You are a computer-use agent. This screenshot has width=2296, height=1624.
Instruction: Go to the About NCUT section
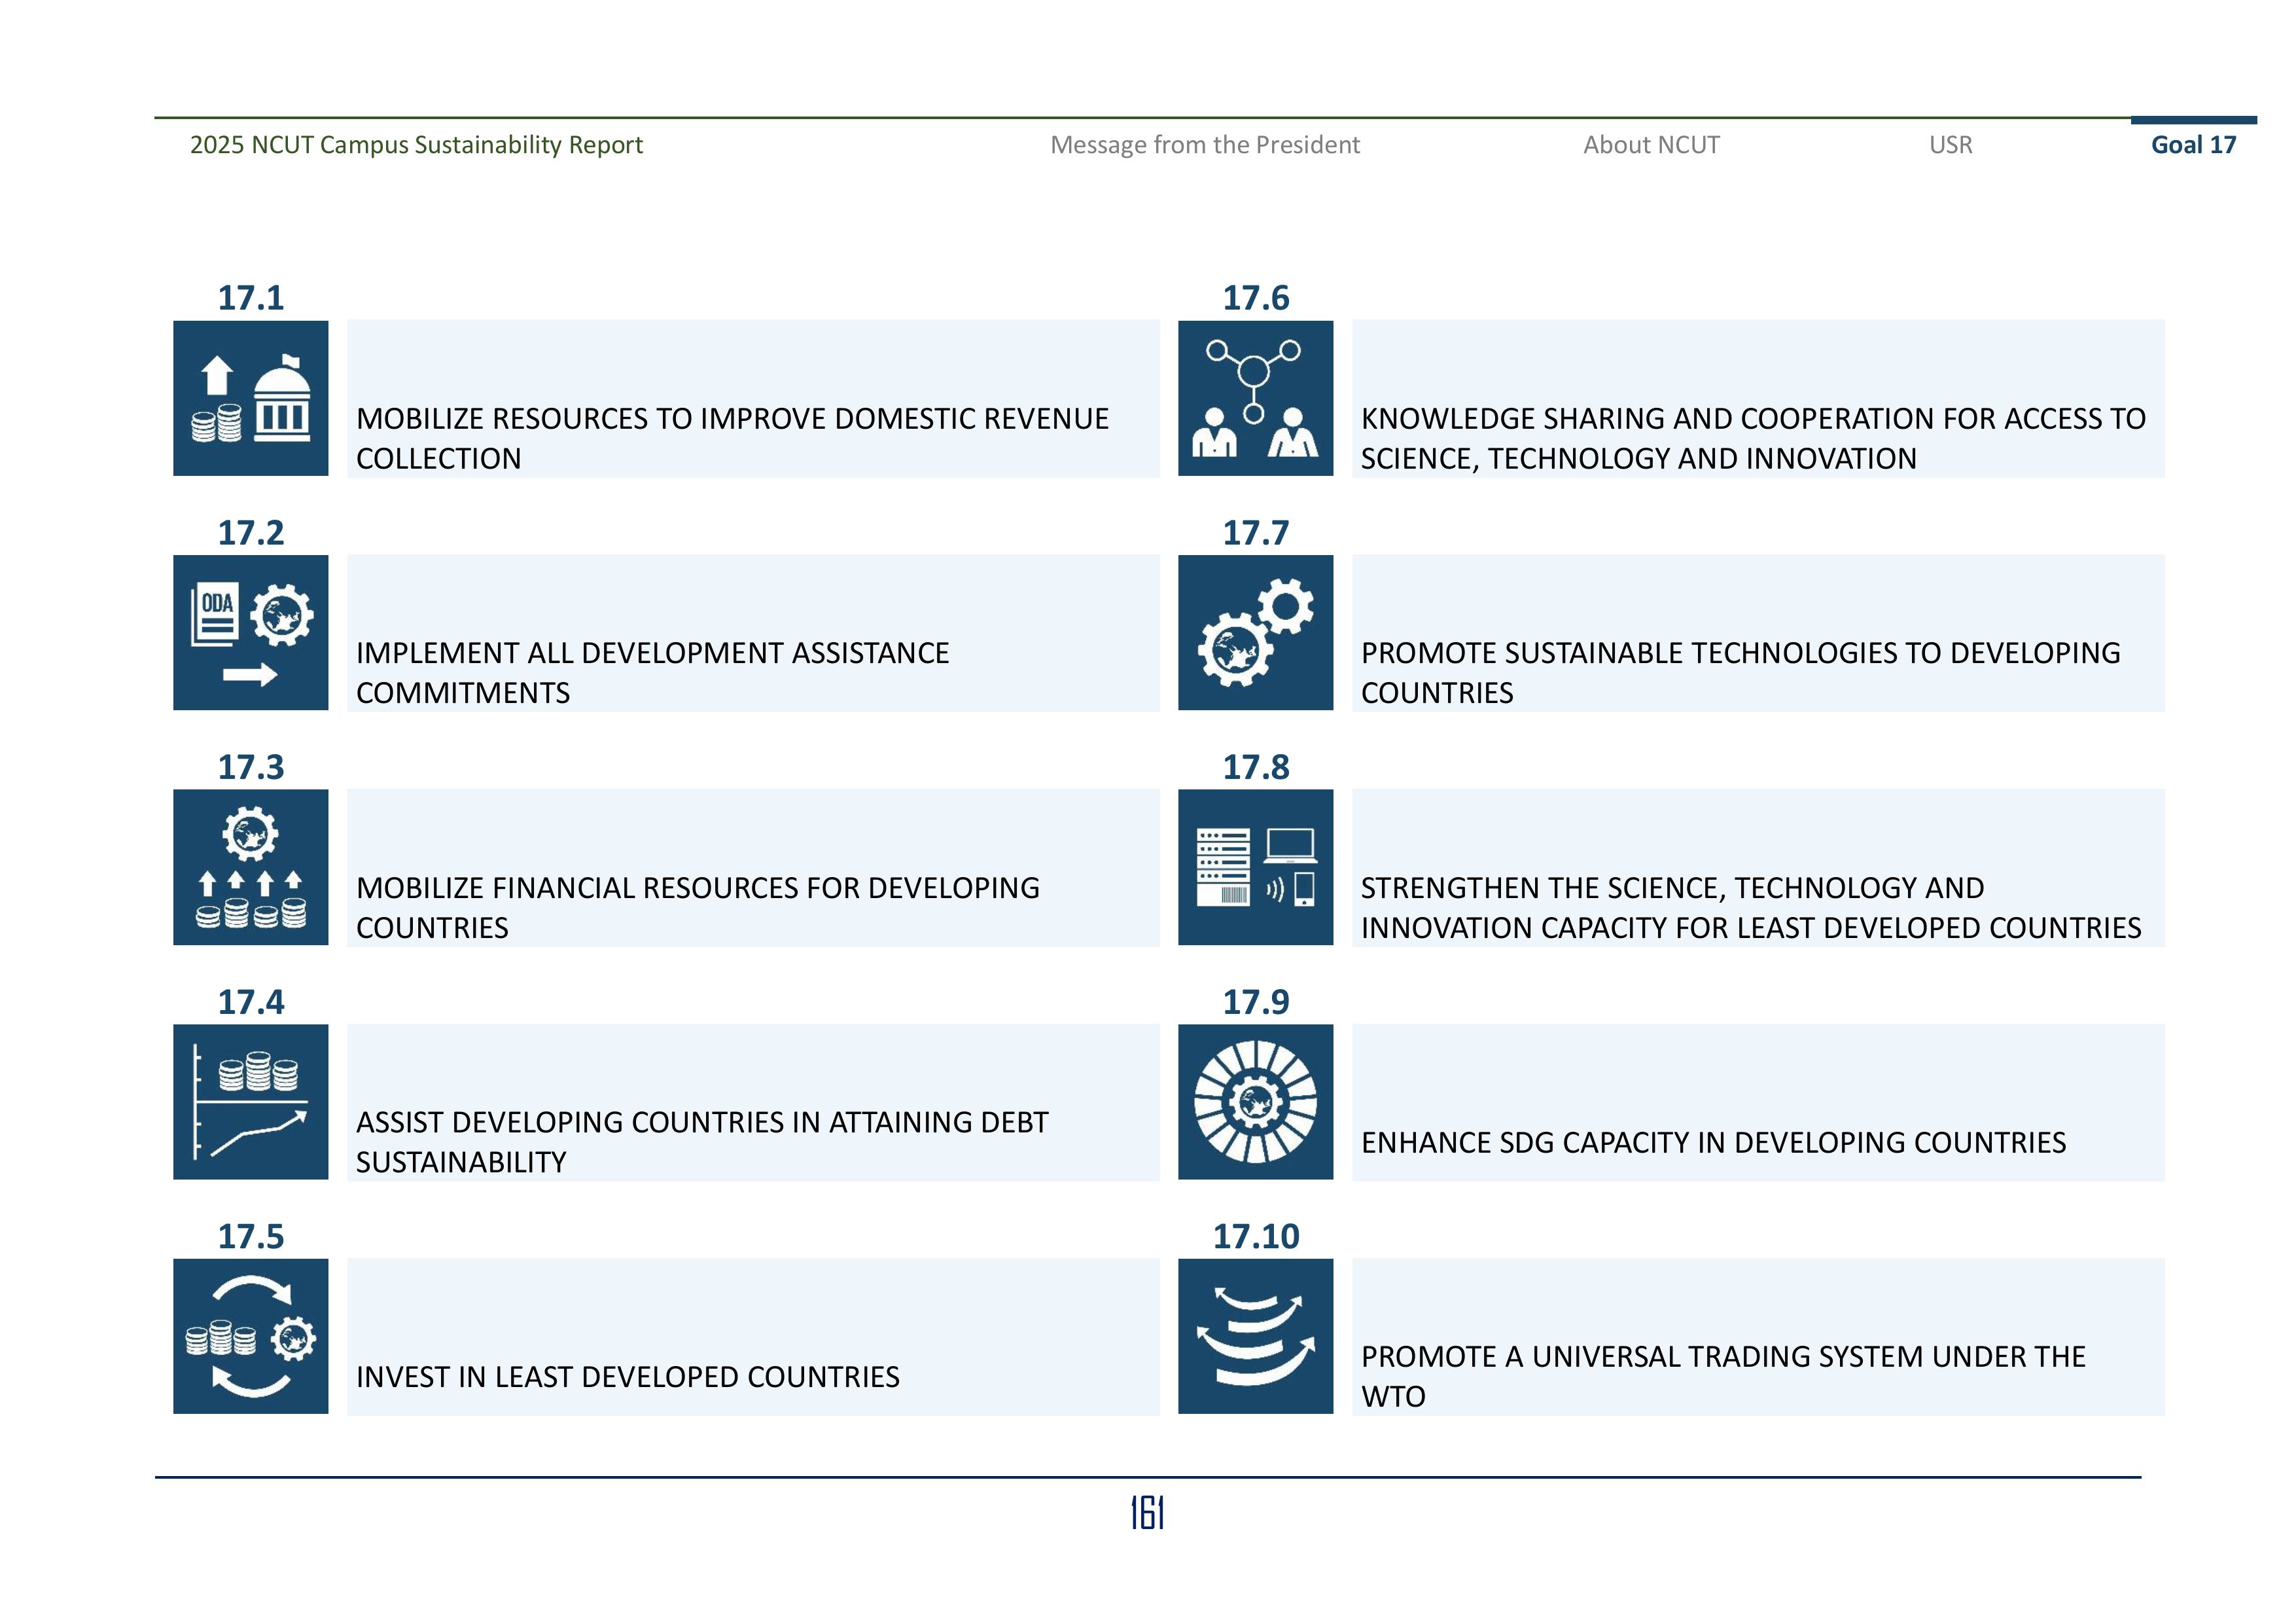tap(1651, 145)
